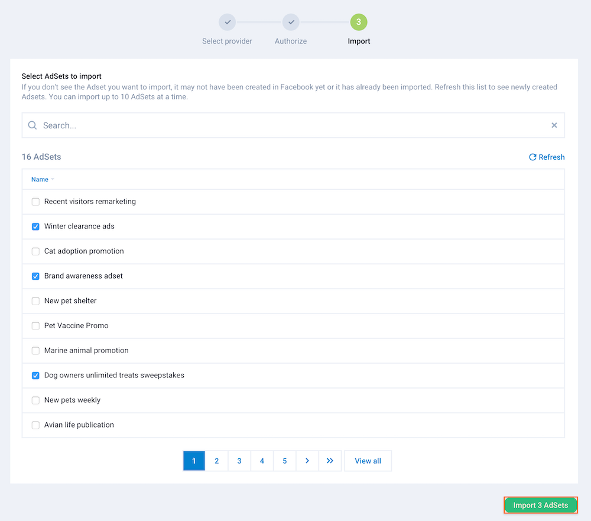
Task: Check Avian life publication checkbox
Action: (x=35, y=425)
